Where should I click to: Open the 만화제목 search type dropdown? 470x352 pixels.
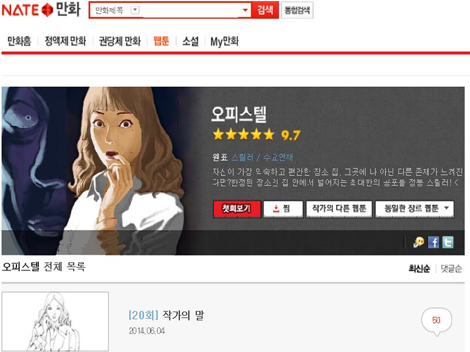[x=135, y=10]
